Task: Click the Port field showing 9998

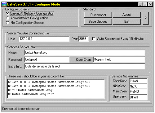Action: point(84,39)
